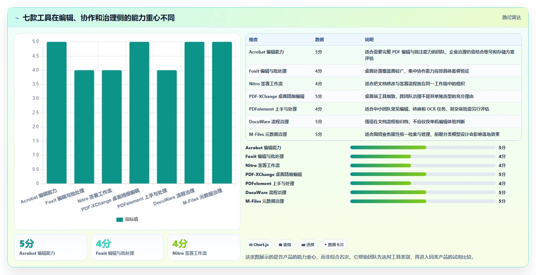Click the Chart.js tag chip
The height and width of the screenshot is (275, 536).
[x=259, y=245]
